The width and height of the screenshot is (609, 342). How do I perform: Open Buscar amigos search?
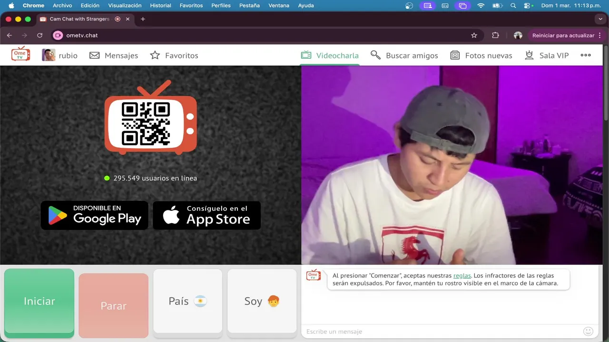pyautogui.click(x=404, y=56)
